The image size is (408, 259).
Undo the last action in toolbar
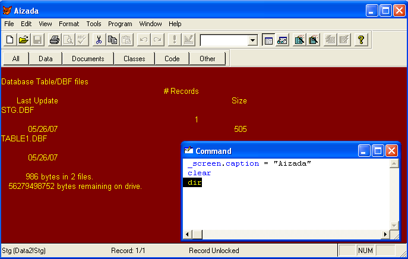[143, 40]
